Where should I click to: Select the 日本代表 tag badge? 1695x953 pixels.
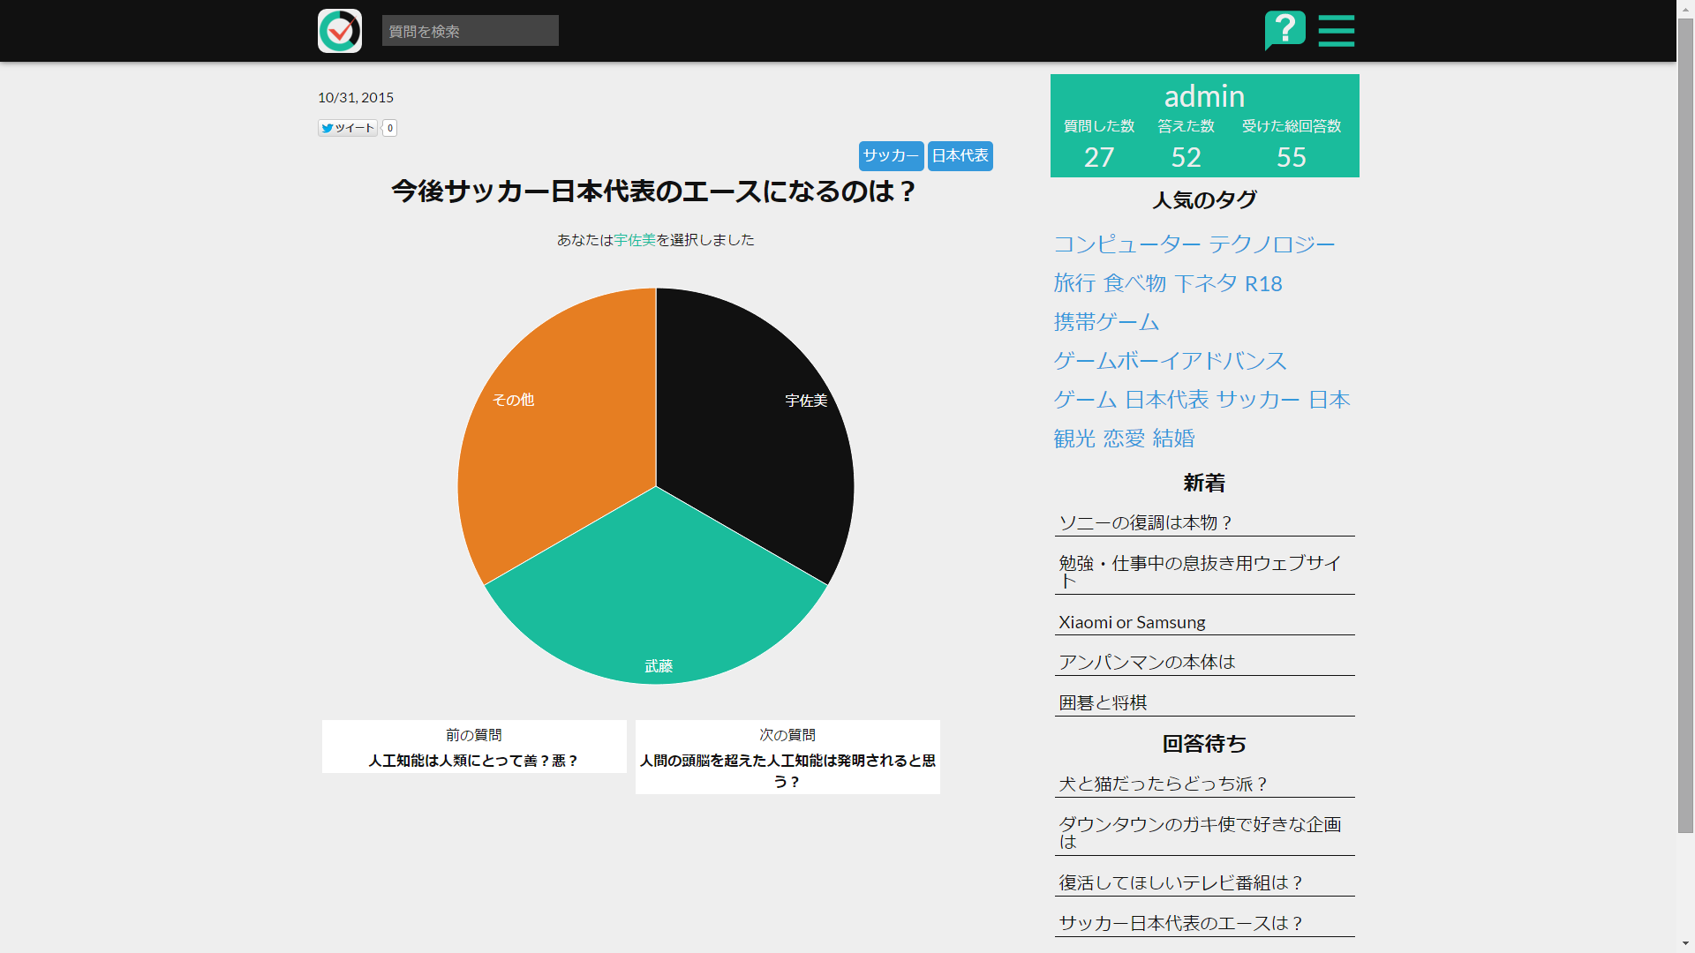tap(960, 156)
